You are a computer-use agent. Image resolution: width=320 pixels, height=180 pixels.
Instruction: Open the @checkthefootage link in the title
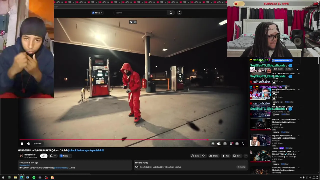point(78,150)
